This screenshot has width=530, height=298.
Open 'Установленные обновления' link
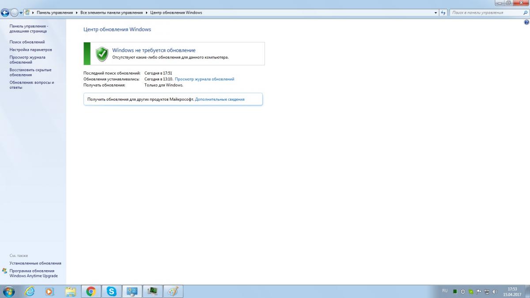point(35,263)
